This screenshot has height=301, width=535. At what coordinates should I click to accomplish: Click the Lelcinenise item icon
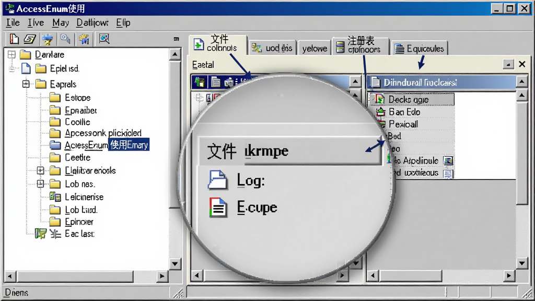[x=55, y=196]
